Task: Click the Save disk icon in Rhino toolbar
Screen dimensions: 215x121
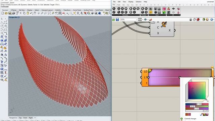Action: tap(10, 13)
